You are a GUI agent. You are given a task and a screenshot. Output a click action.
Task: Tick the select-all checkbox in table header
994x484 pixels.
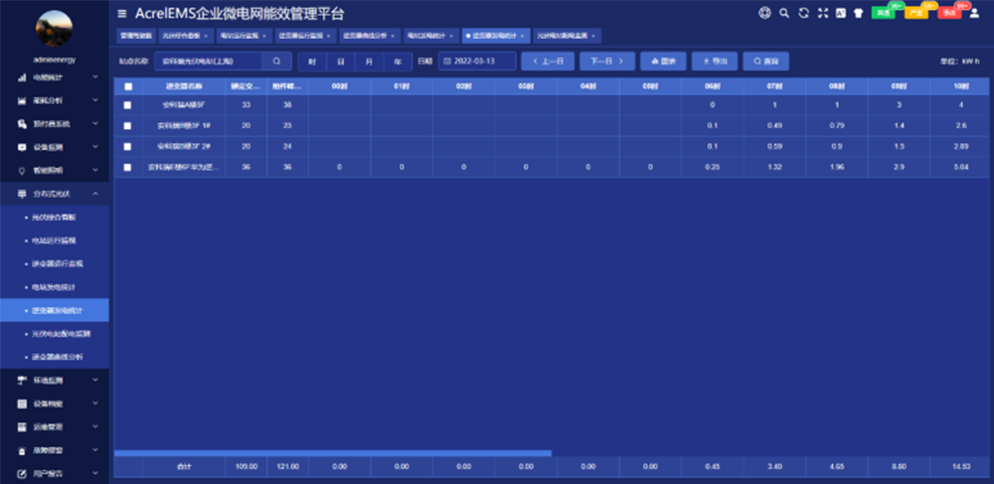[x=126, y=86]
